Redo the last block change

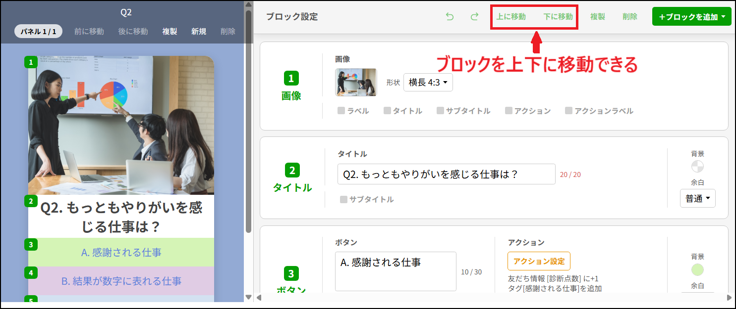pyautogui.click(x=474, y=16)
